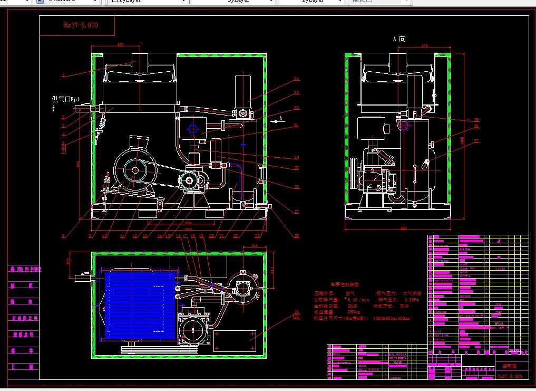Select the 描校 cell in left side block
Screen dimensions: 536x391
[22, 302]
